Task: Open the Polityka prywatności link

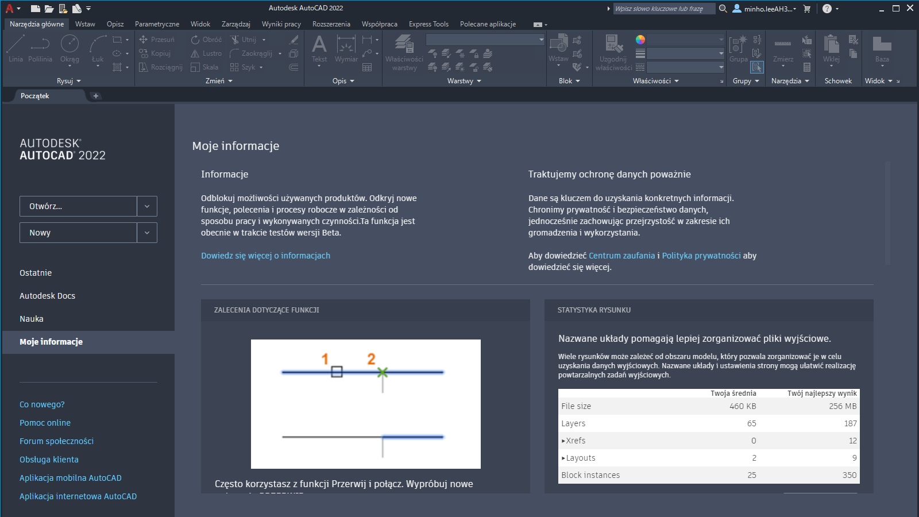Action: 701,256
